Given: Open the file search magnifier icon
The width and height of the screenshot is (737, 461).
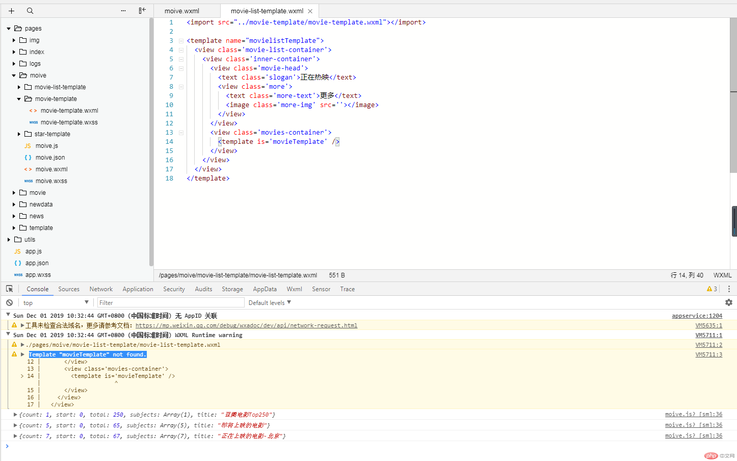Looking at the screenshot, I should (x=30, y=11).
